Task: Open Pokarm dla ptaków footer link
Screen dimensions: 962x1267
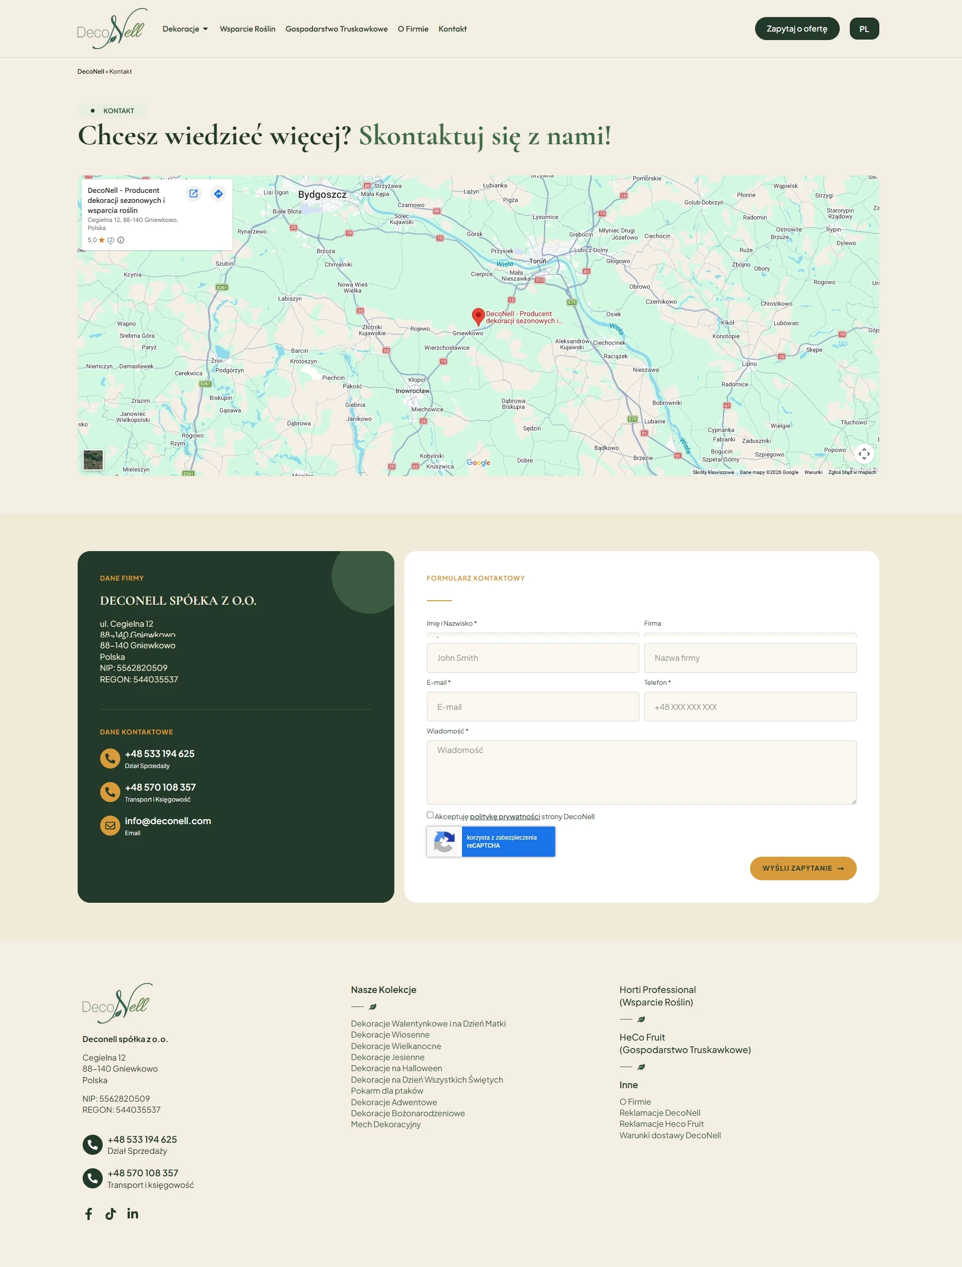Action: click(387, 1091)
